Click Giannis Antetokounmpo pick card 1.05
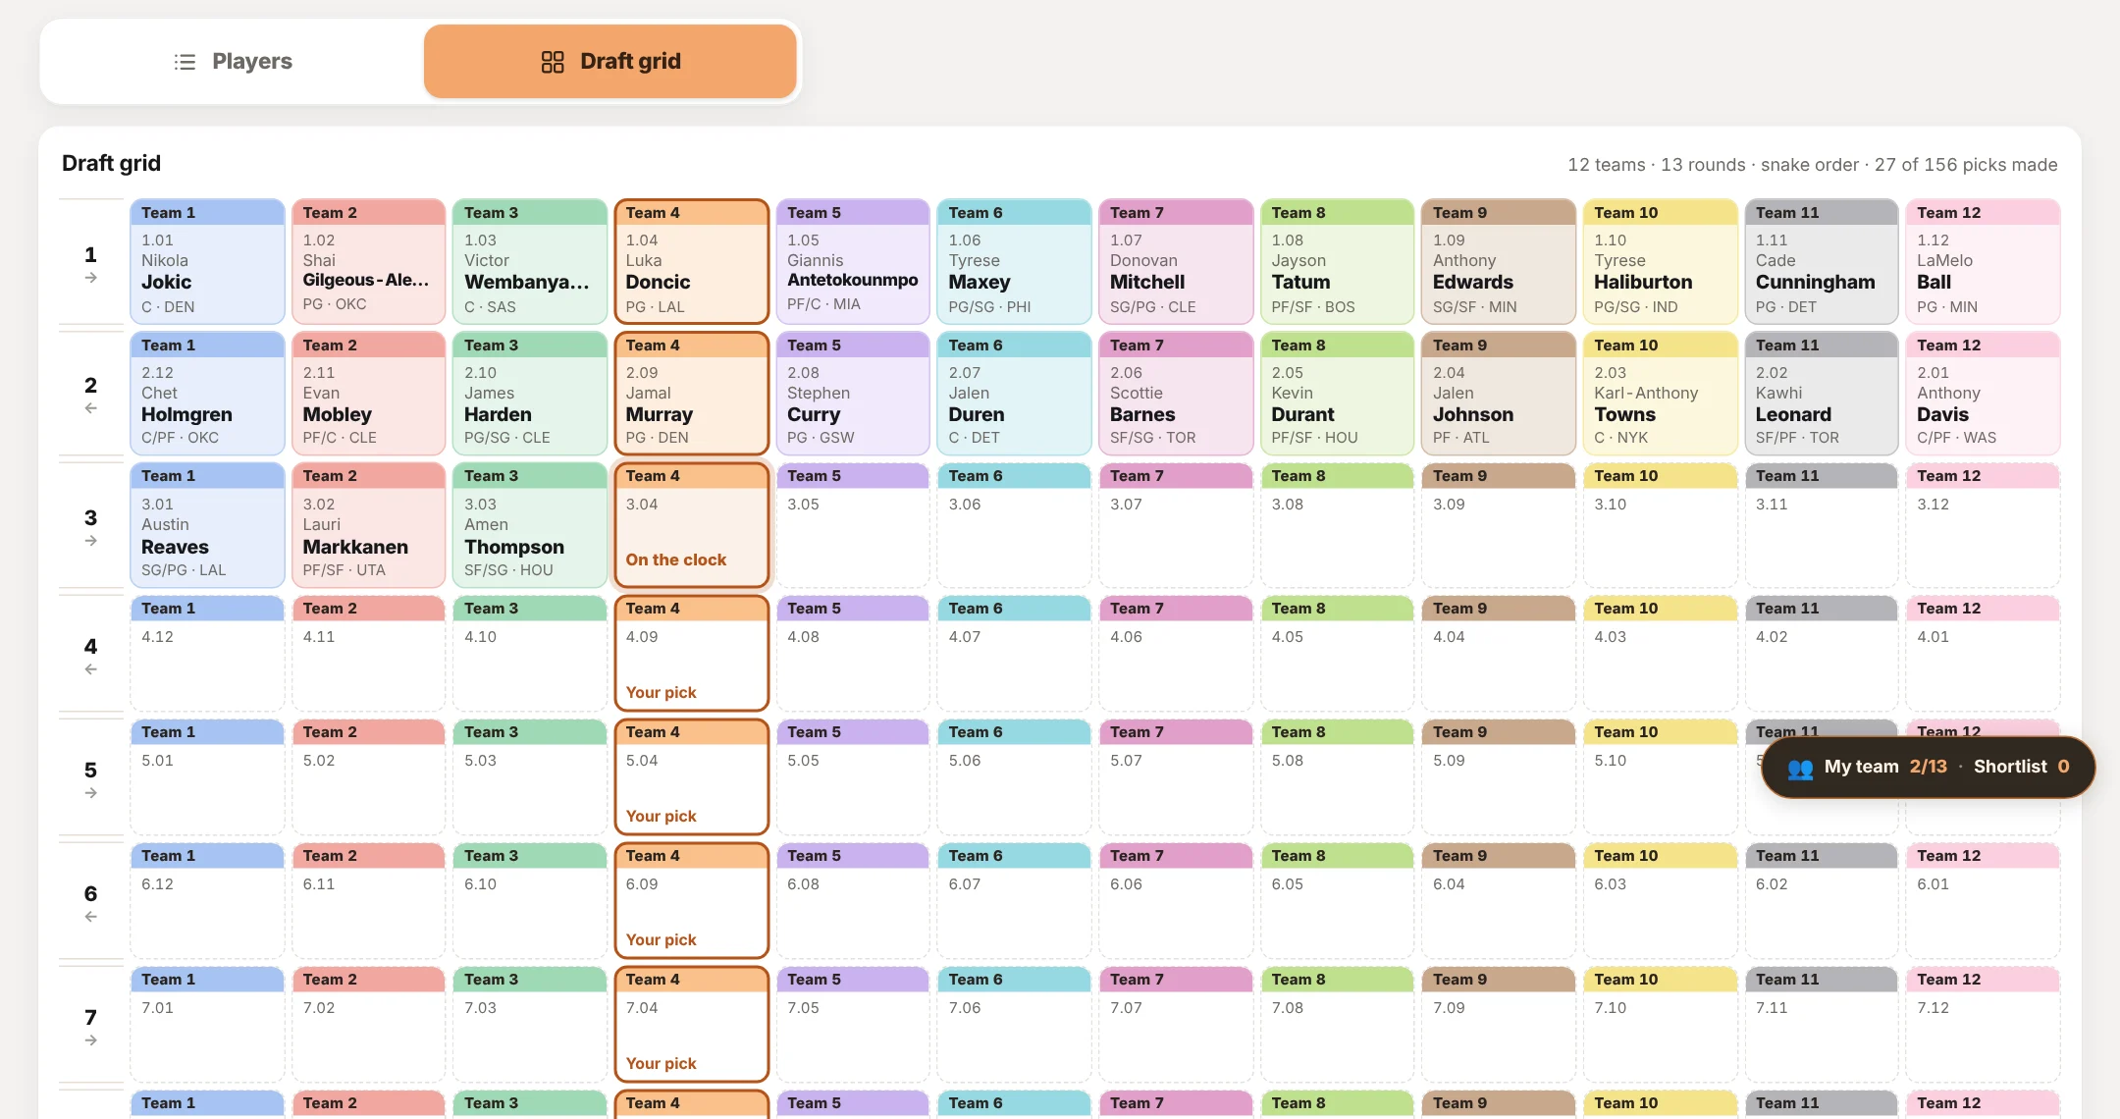The height and width of the screenshot is (1119, 2120). [853, 261]
